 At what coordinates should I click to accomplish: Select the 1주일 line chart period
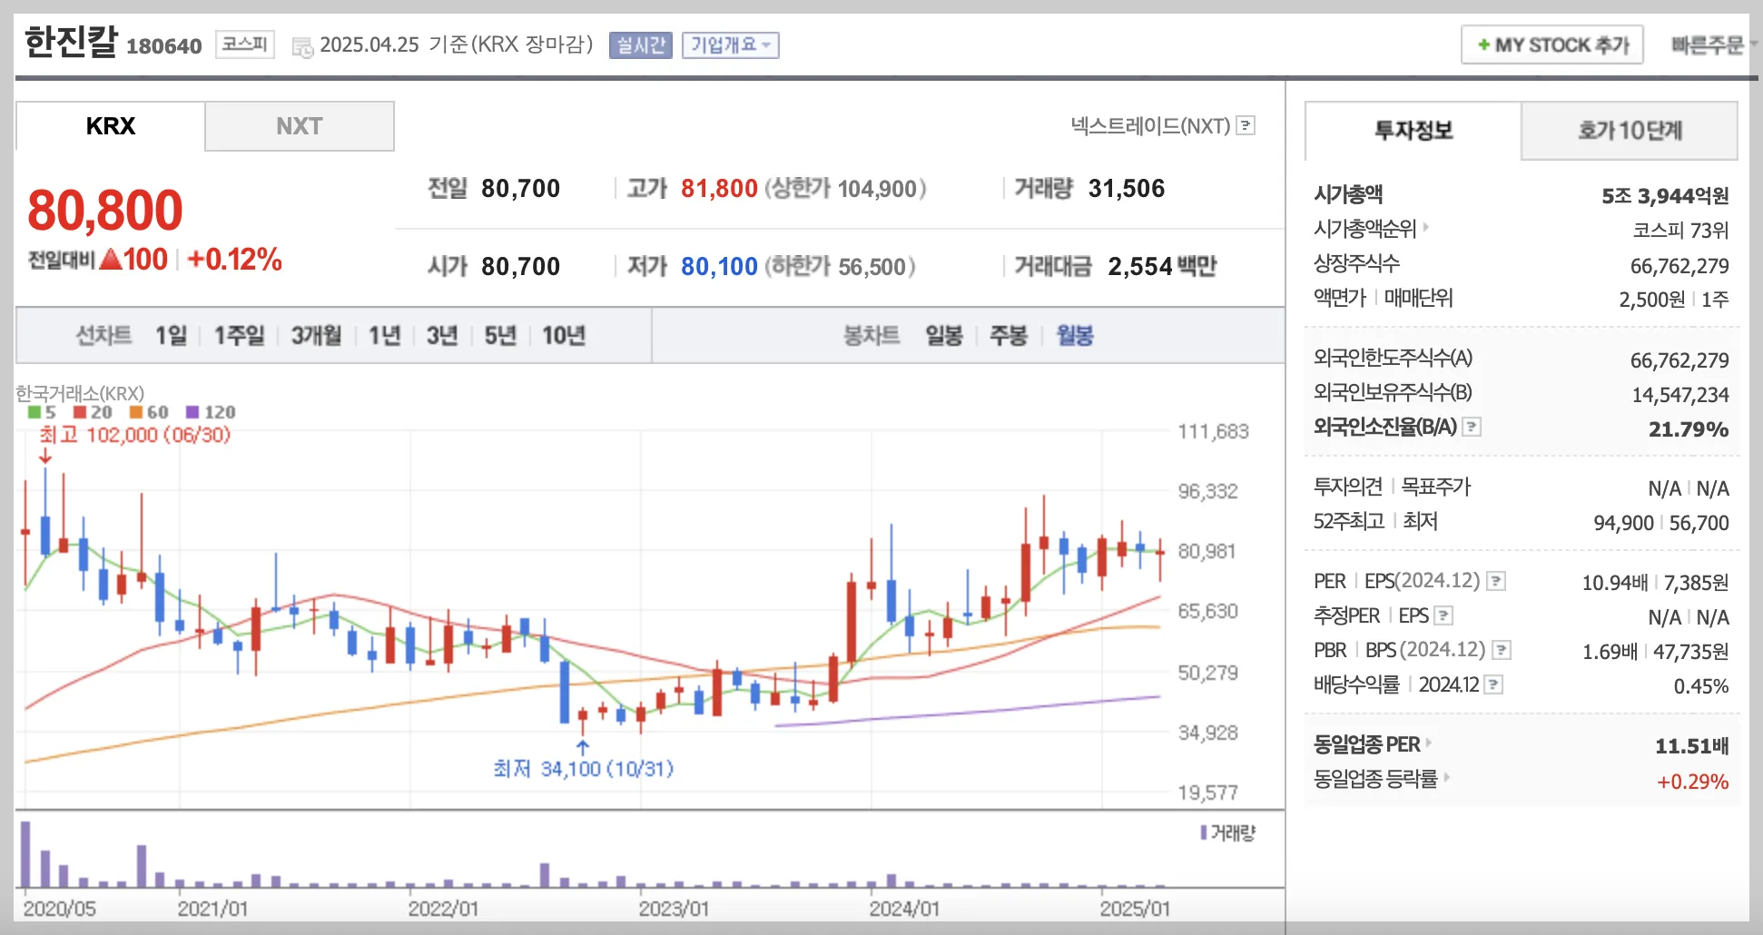(239, 336)
